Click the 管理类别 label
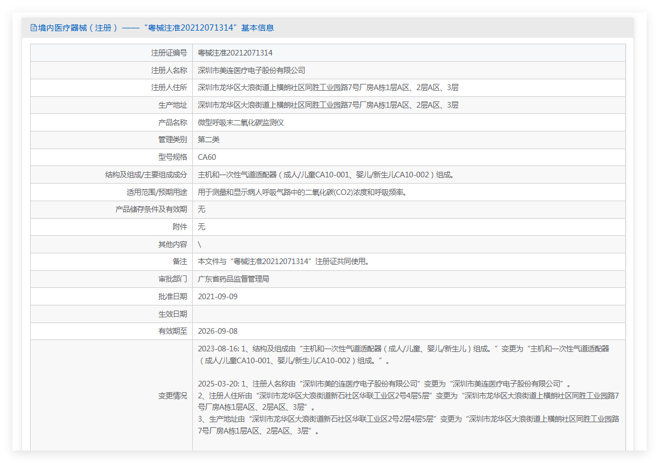 [x=172, y=139]
